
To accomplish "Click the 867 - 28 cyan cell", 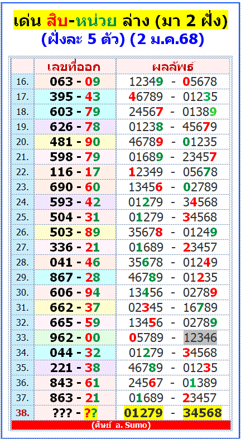I will (75, 277).
